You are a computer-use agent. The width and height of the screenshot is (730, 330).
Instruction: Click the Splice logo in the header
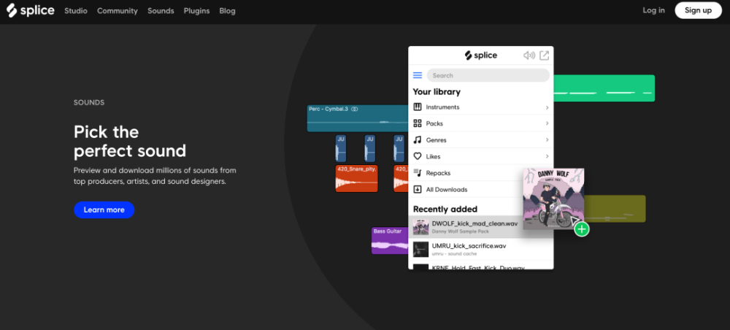click(30, 10)
